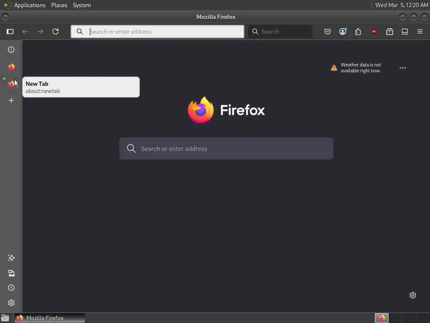Open the new tab personalize gear
430x323 pixels.
pyautogui.click(x=413, y=295)
